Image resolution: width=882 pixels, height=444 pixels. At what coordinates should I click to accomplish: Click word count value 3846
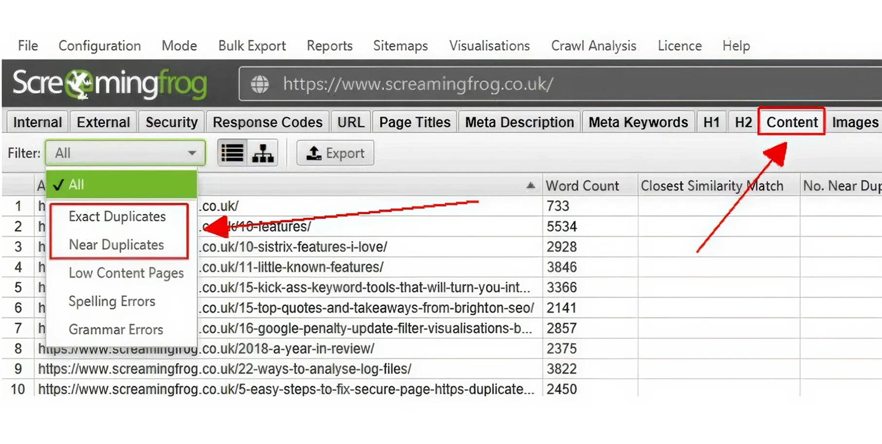(562, 267)
